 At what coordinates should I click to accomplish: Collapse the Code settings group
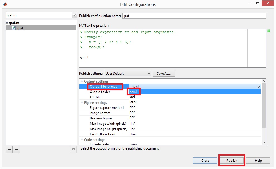point(82,139)
